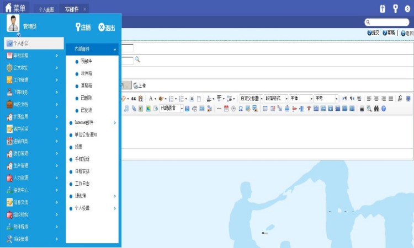Open 工作日志 menu entry
The image size is (414, 248).
pyautogui.click(x=82, y=184)
